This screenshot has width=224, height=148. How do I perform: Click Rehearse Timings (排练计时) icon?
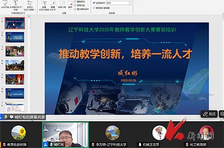62,5
